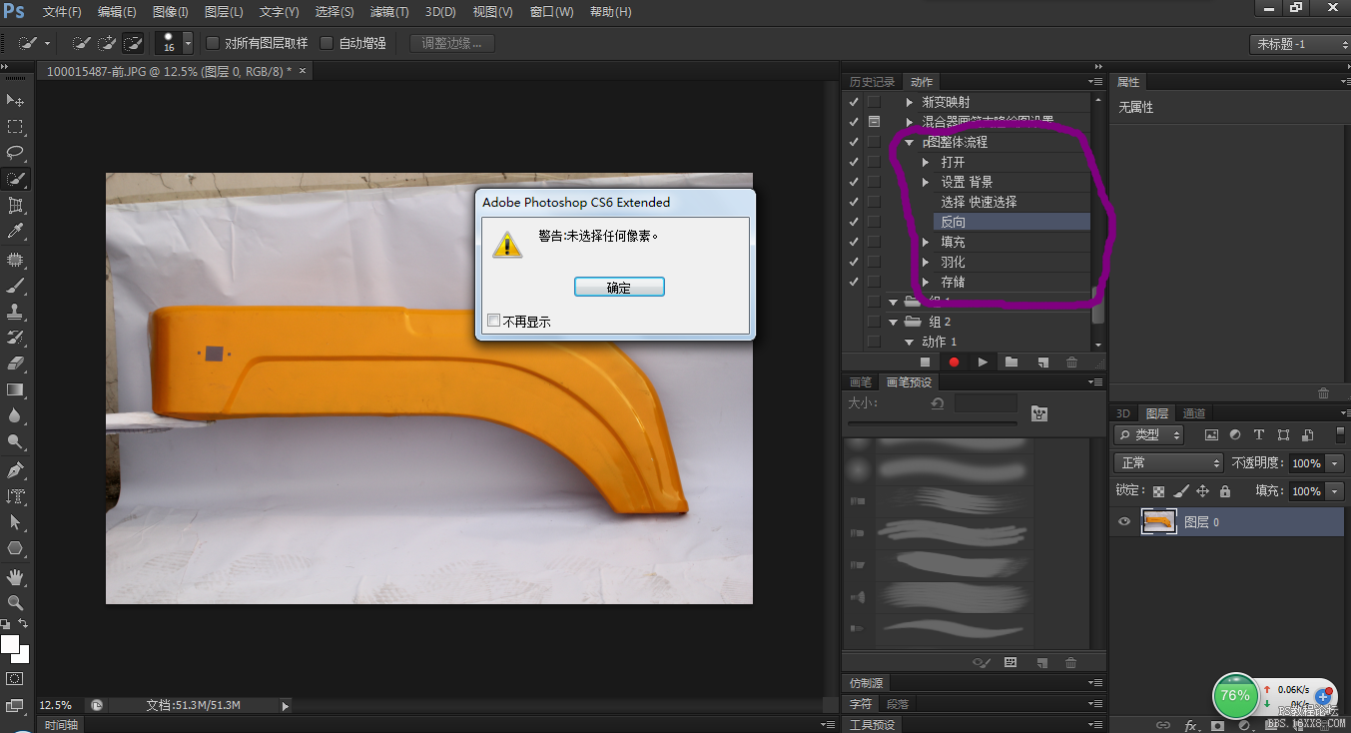Toggle checkmark for 填充 action step

(x=853, y=242)
